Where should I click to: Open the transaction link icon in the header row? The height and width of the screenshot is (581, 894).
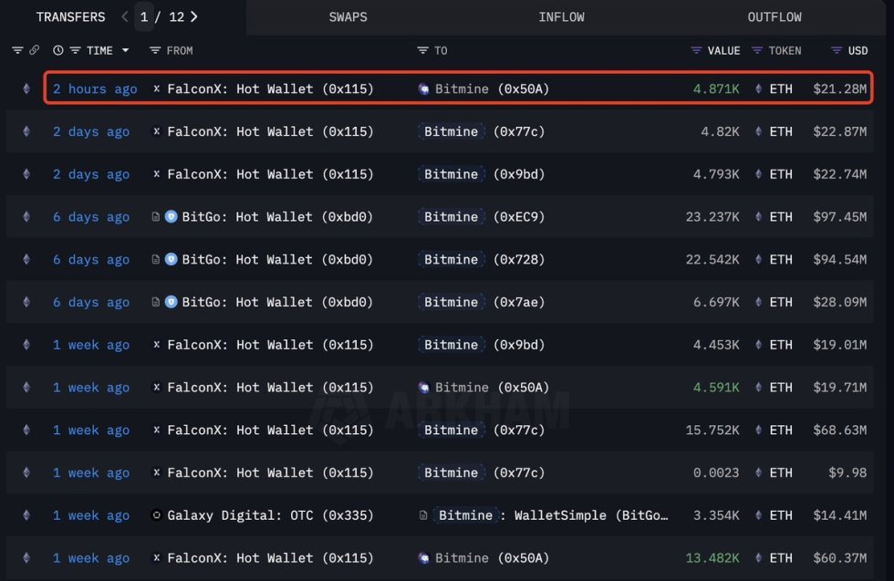click(x=35, y=50)
